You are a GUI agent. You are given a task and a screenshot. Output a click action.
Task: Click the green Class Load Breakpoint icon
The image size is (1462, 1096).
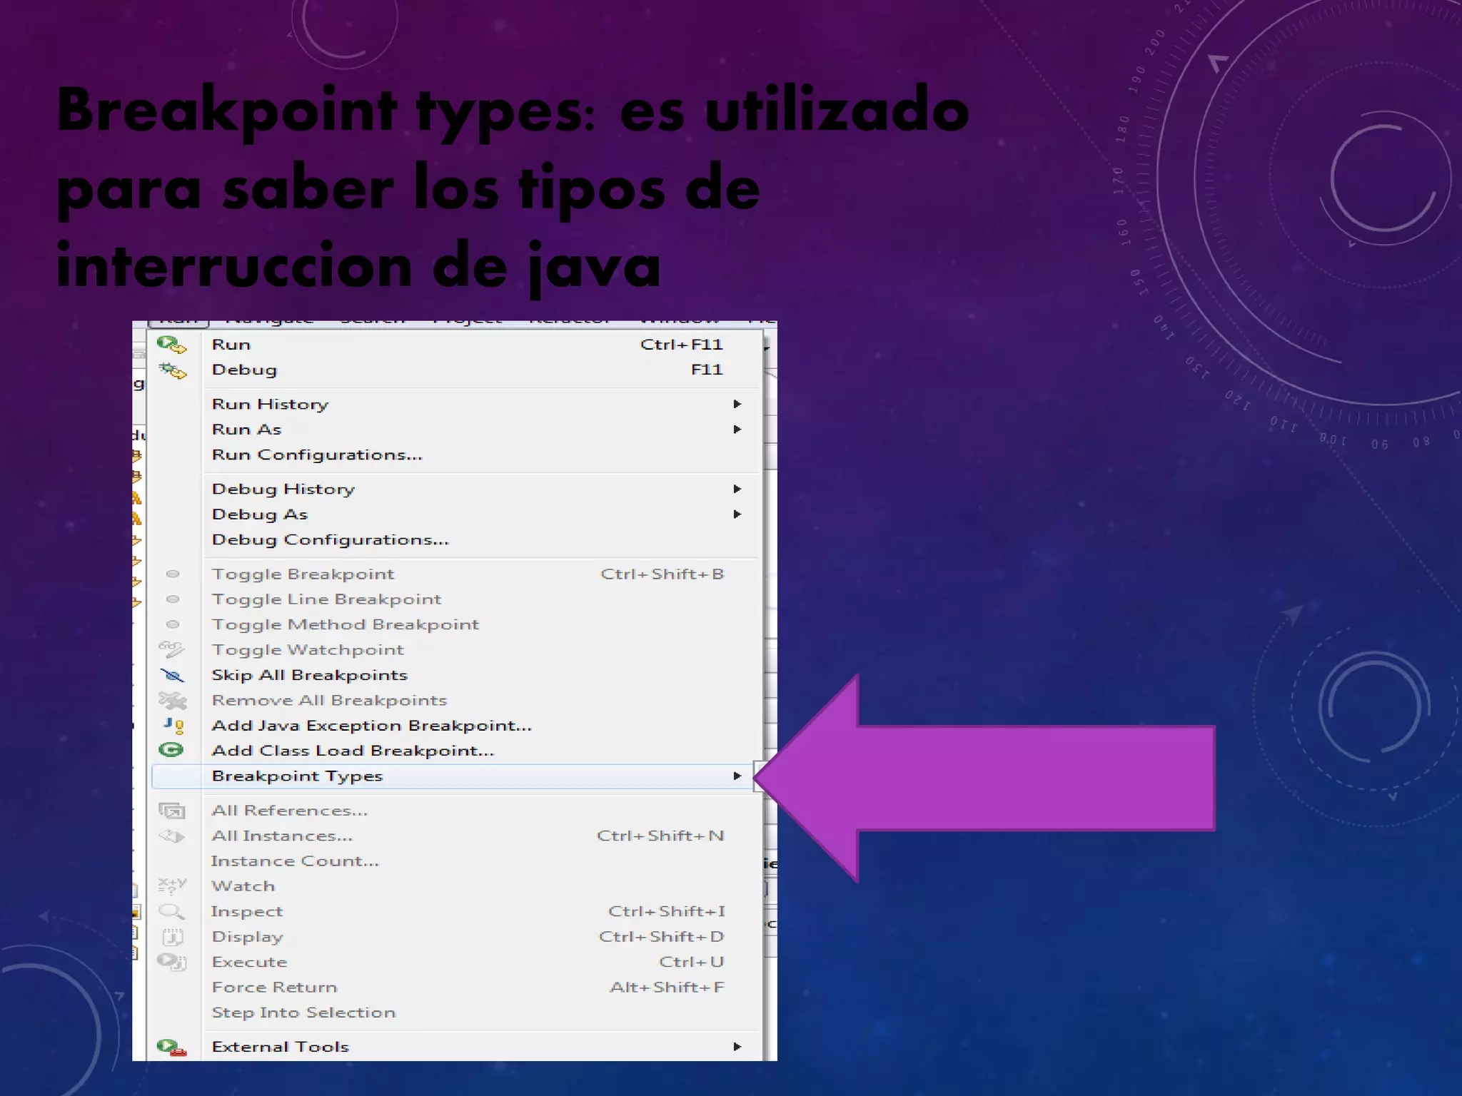[171, 750]
